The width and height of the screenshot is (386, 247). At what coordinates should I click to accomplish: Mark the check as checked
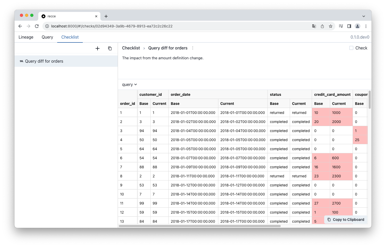click(x=351, y=48)
